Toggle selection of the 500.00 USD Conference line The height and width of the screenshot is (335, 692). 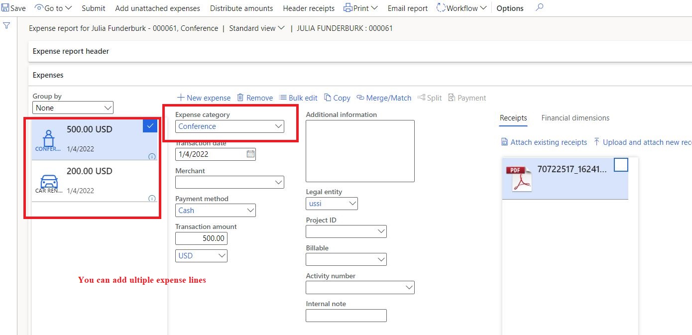(x=149, y=126)
